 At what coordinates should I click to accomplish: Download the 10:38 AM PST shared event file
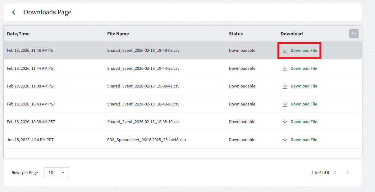300,122
